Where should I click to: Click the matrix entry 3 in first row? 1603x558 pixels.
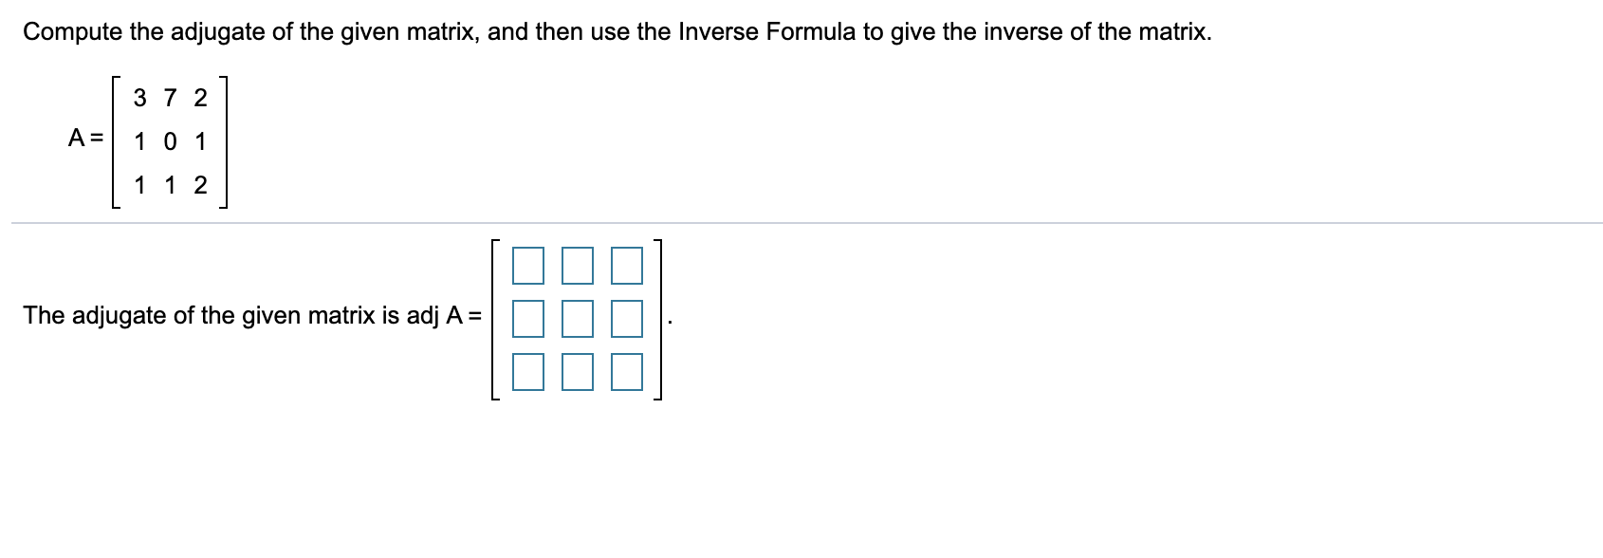pos(139,96)
